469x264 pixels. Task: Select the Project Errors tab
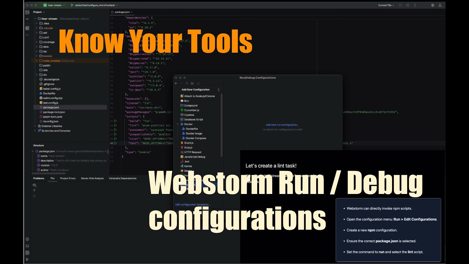[68, 178]
